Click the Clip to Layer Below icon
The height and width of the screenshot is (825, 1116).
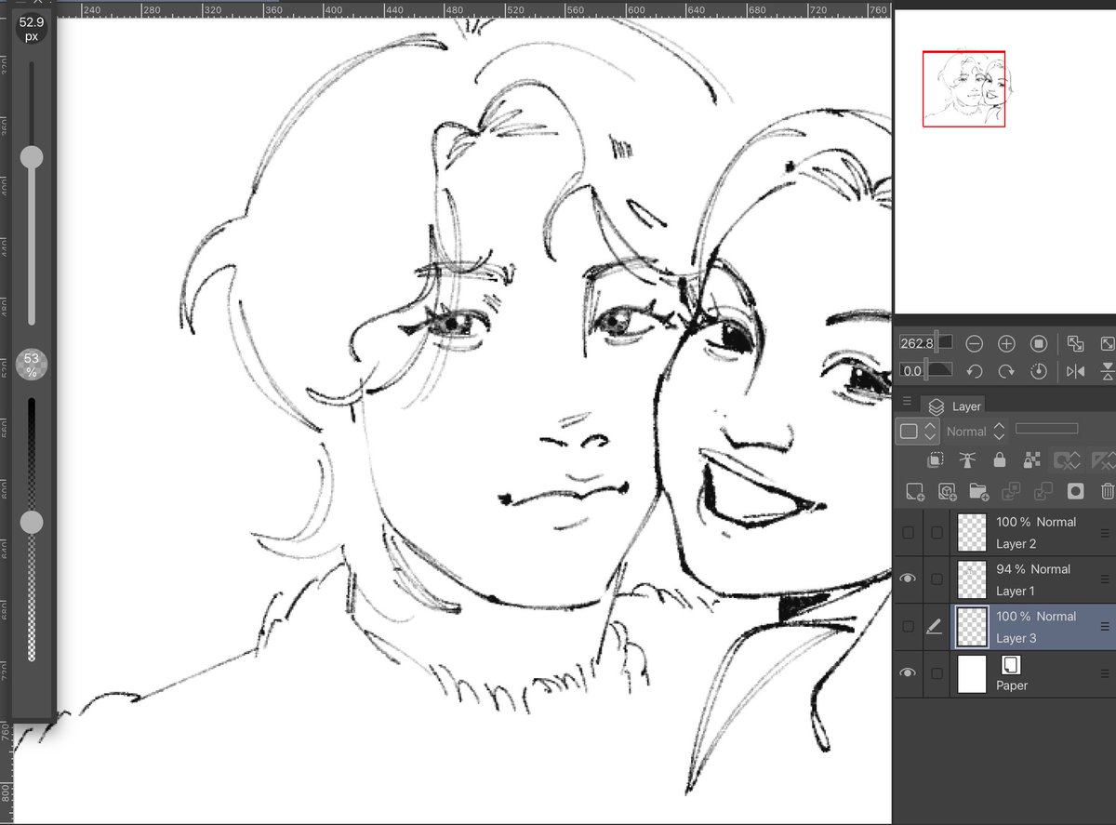click(x=937, y=459)
